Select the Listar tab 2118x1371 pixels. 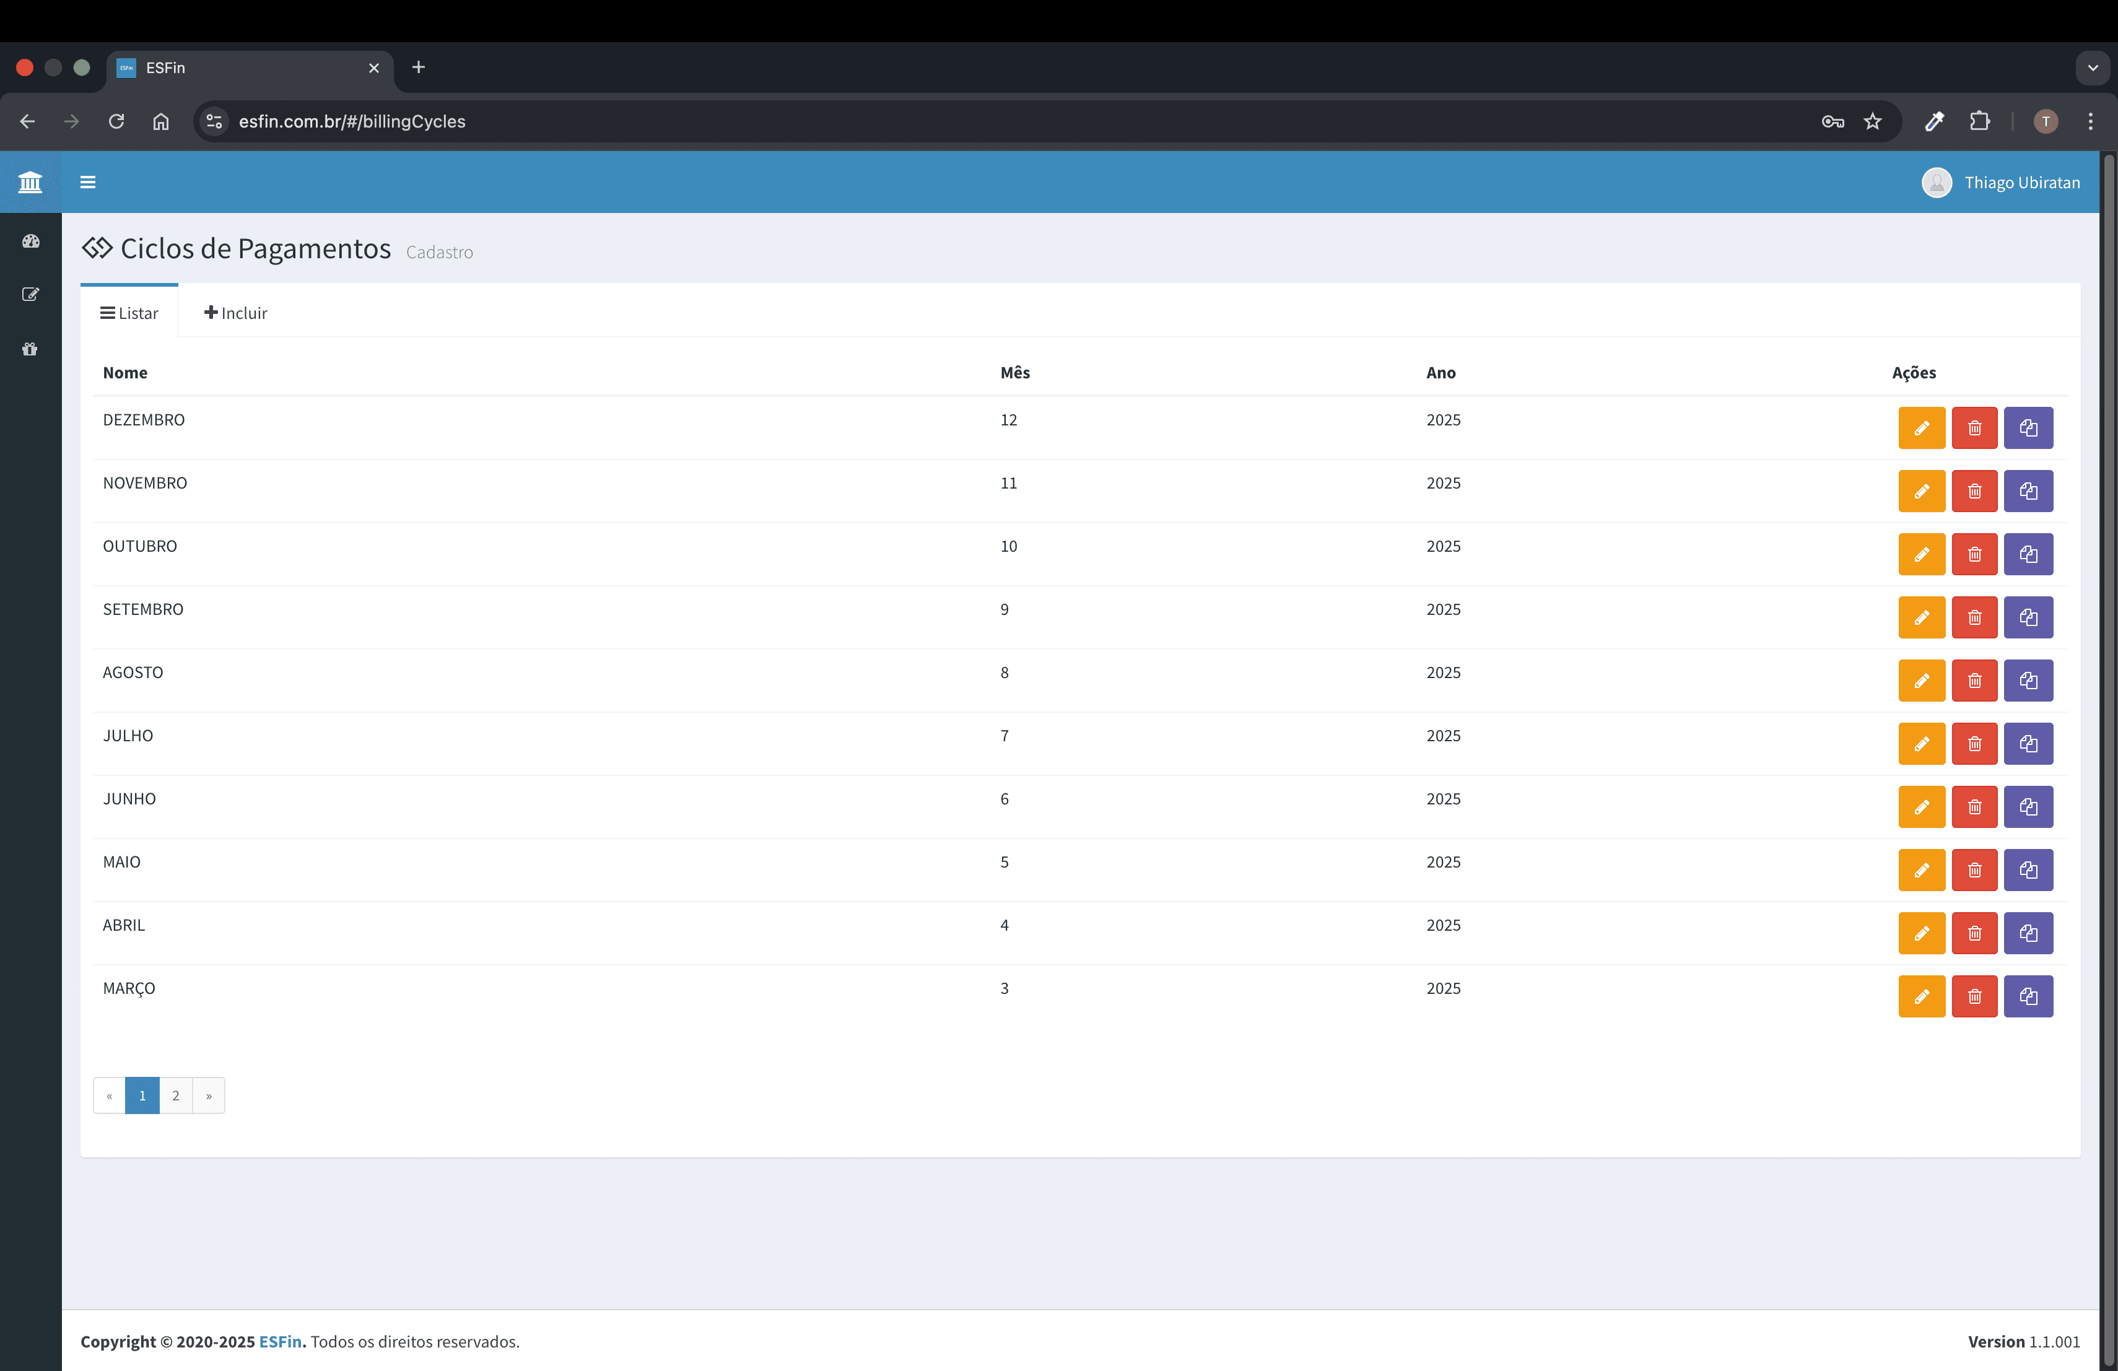129,313
